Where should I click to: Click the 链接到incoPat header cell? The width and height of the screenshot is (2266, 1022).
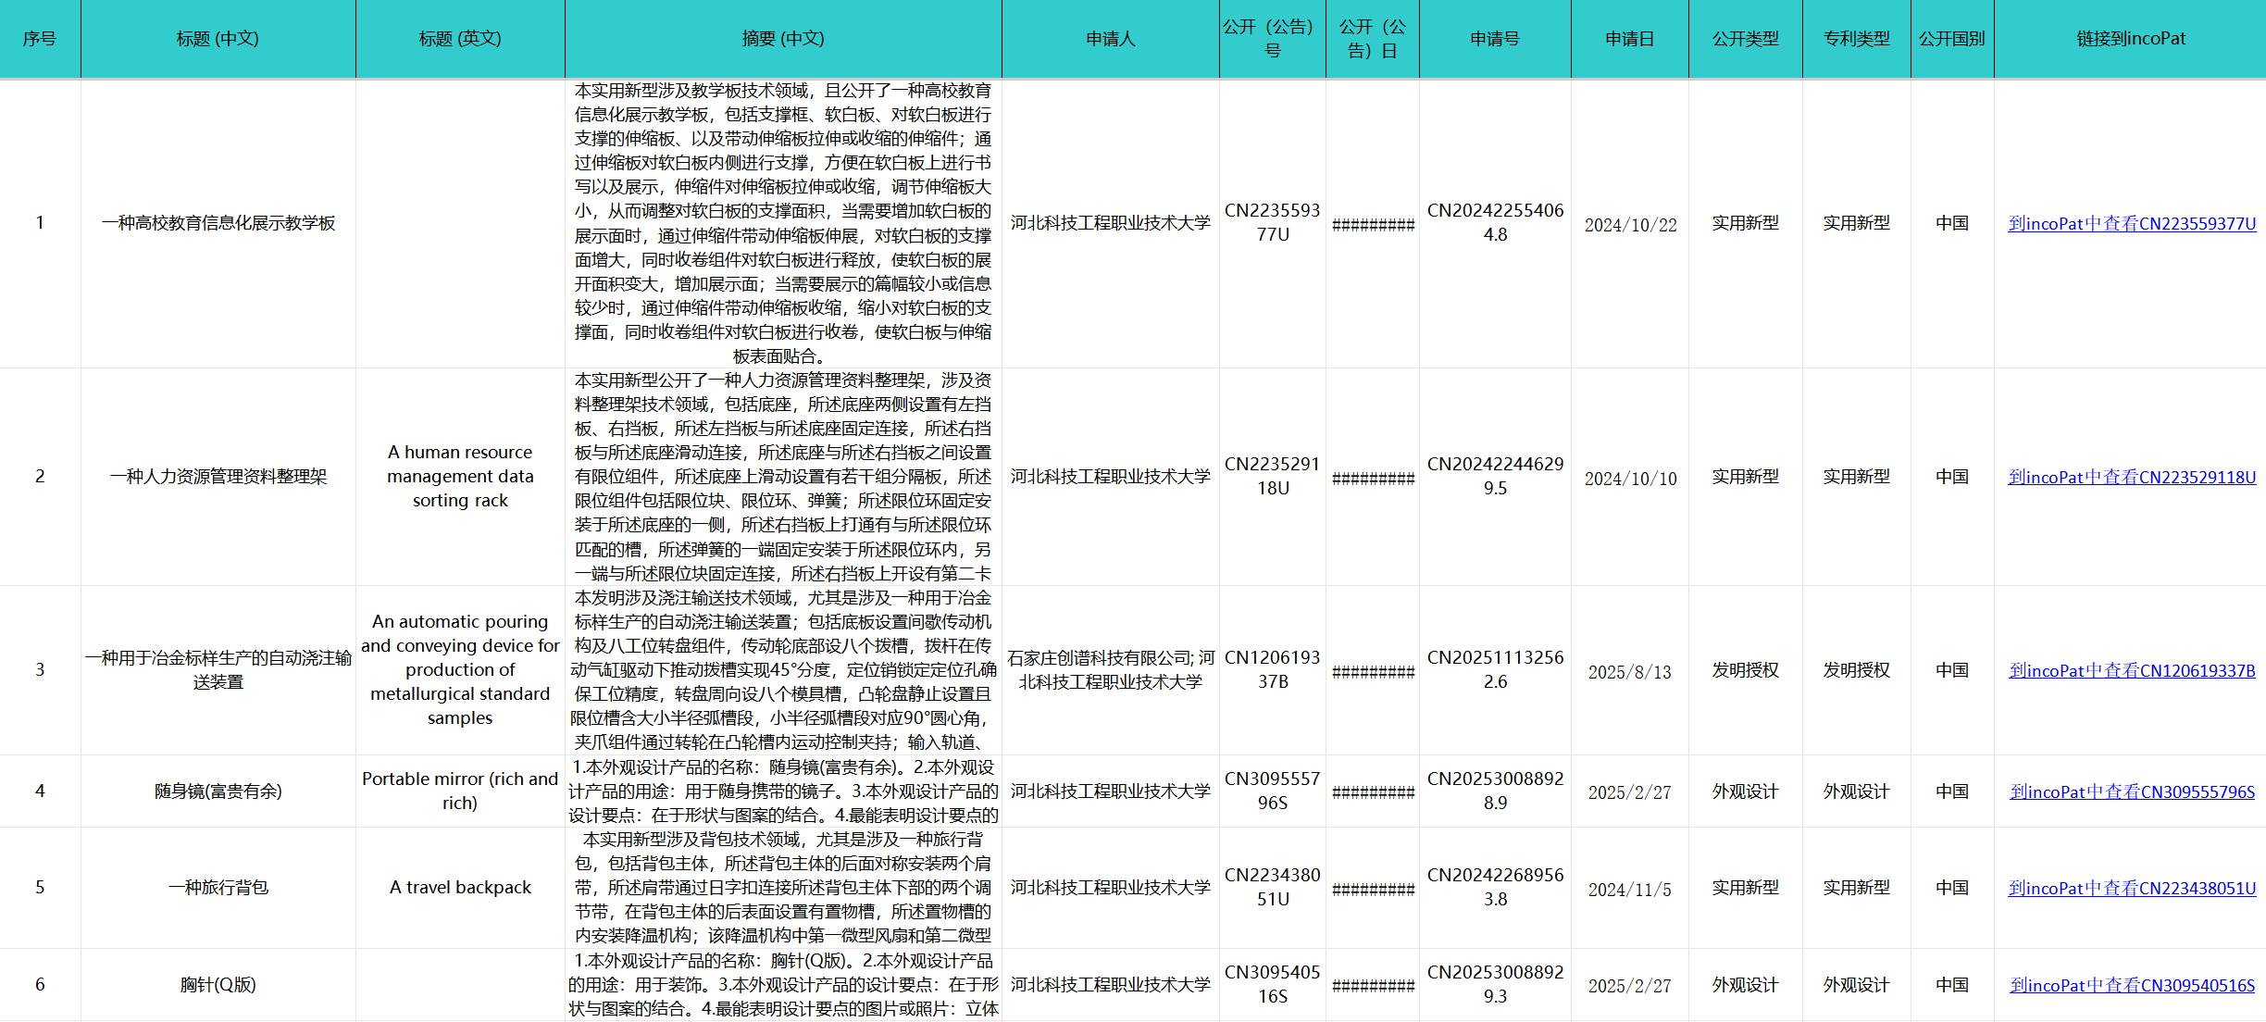tap(2130, 39)
